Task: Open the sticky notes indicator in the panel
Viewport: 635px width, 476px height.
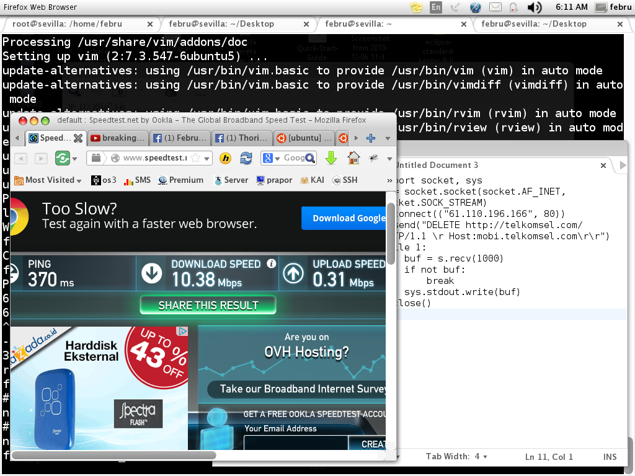Action: pyautogui.click(x=416, y=7)
